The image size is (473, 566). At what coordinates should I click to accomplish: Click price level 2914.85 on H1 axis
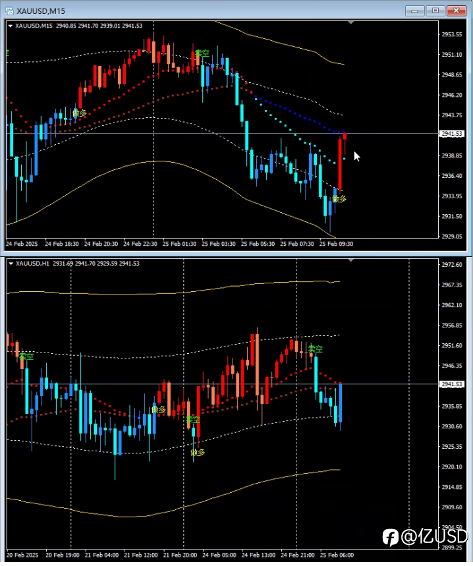click(452, 487)
